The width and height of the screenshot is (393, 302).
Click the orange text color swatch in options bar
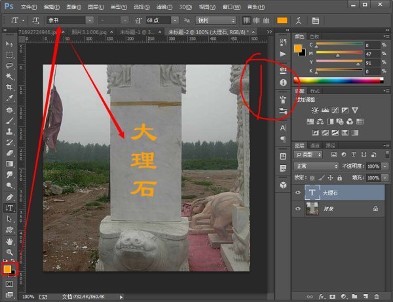tap(282, 20)
